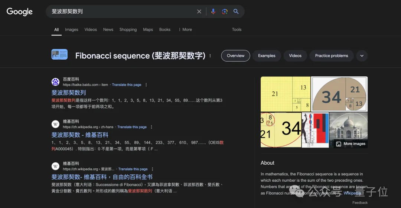401x208 pixels.
Task: Open More images thumbnail overlay
Action: pos(351,144)
